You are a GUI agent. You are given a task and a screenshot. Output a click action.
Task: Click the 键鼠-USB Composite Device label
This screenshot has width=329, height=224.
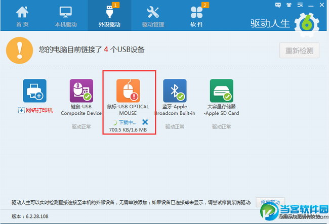click(x=81, y=110)
